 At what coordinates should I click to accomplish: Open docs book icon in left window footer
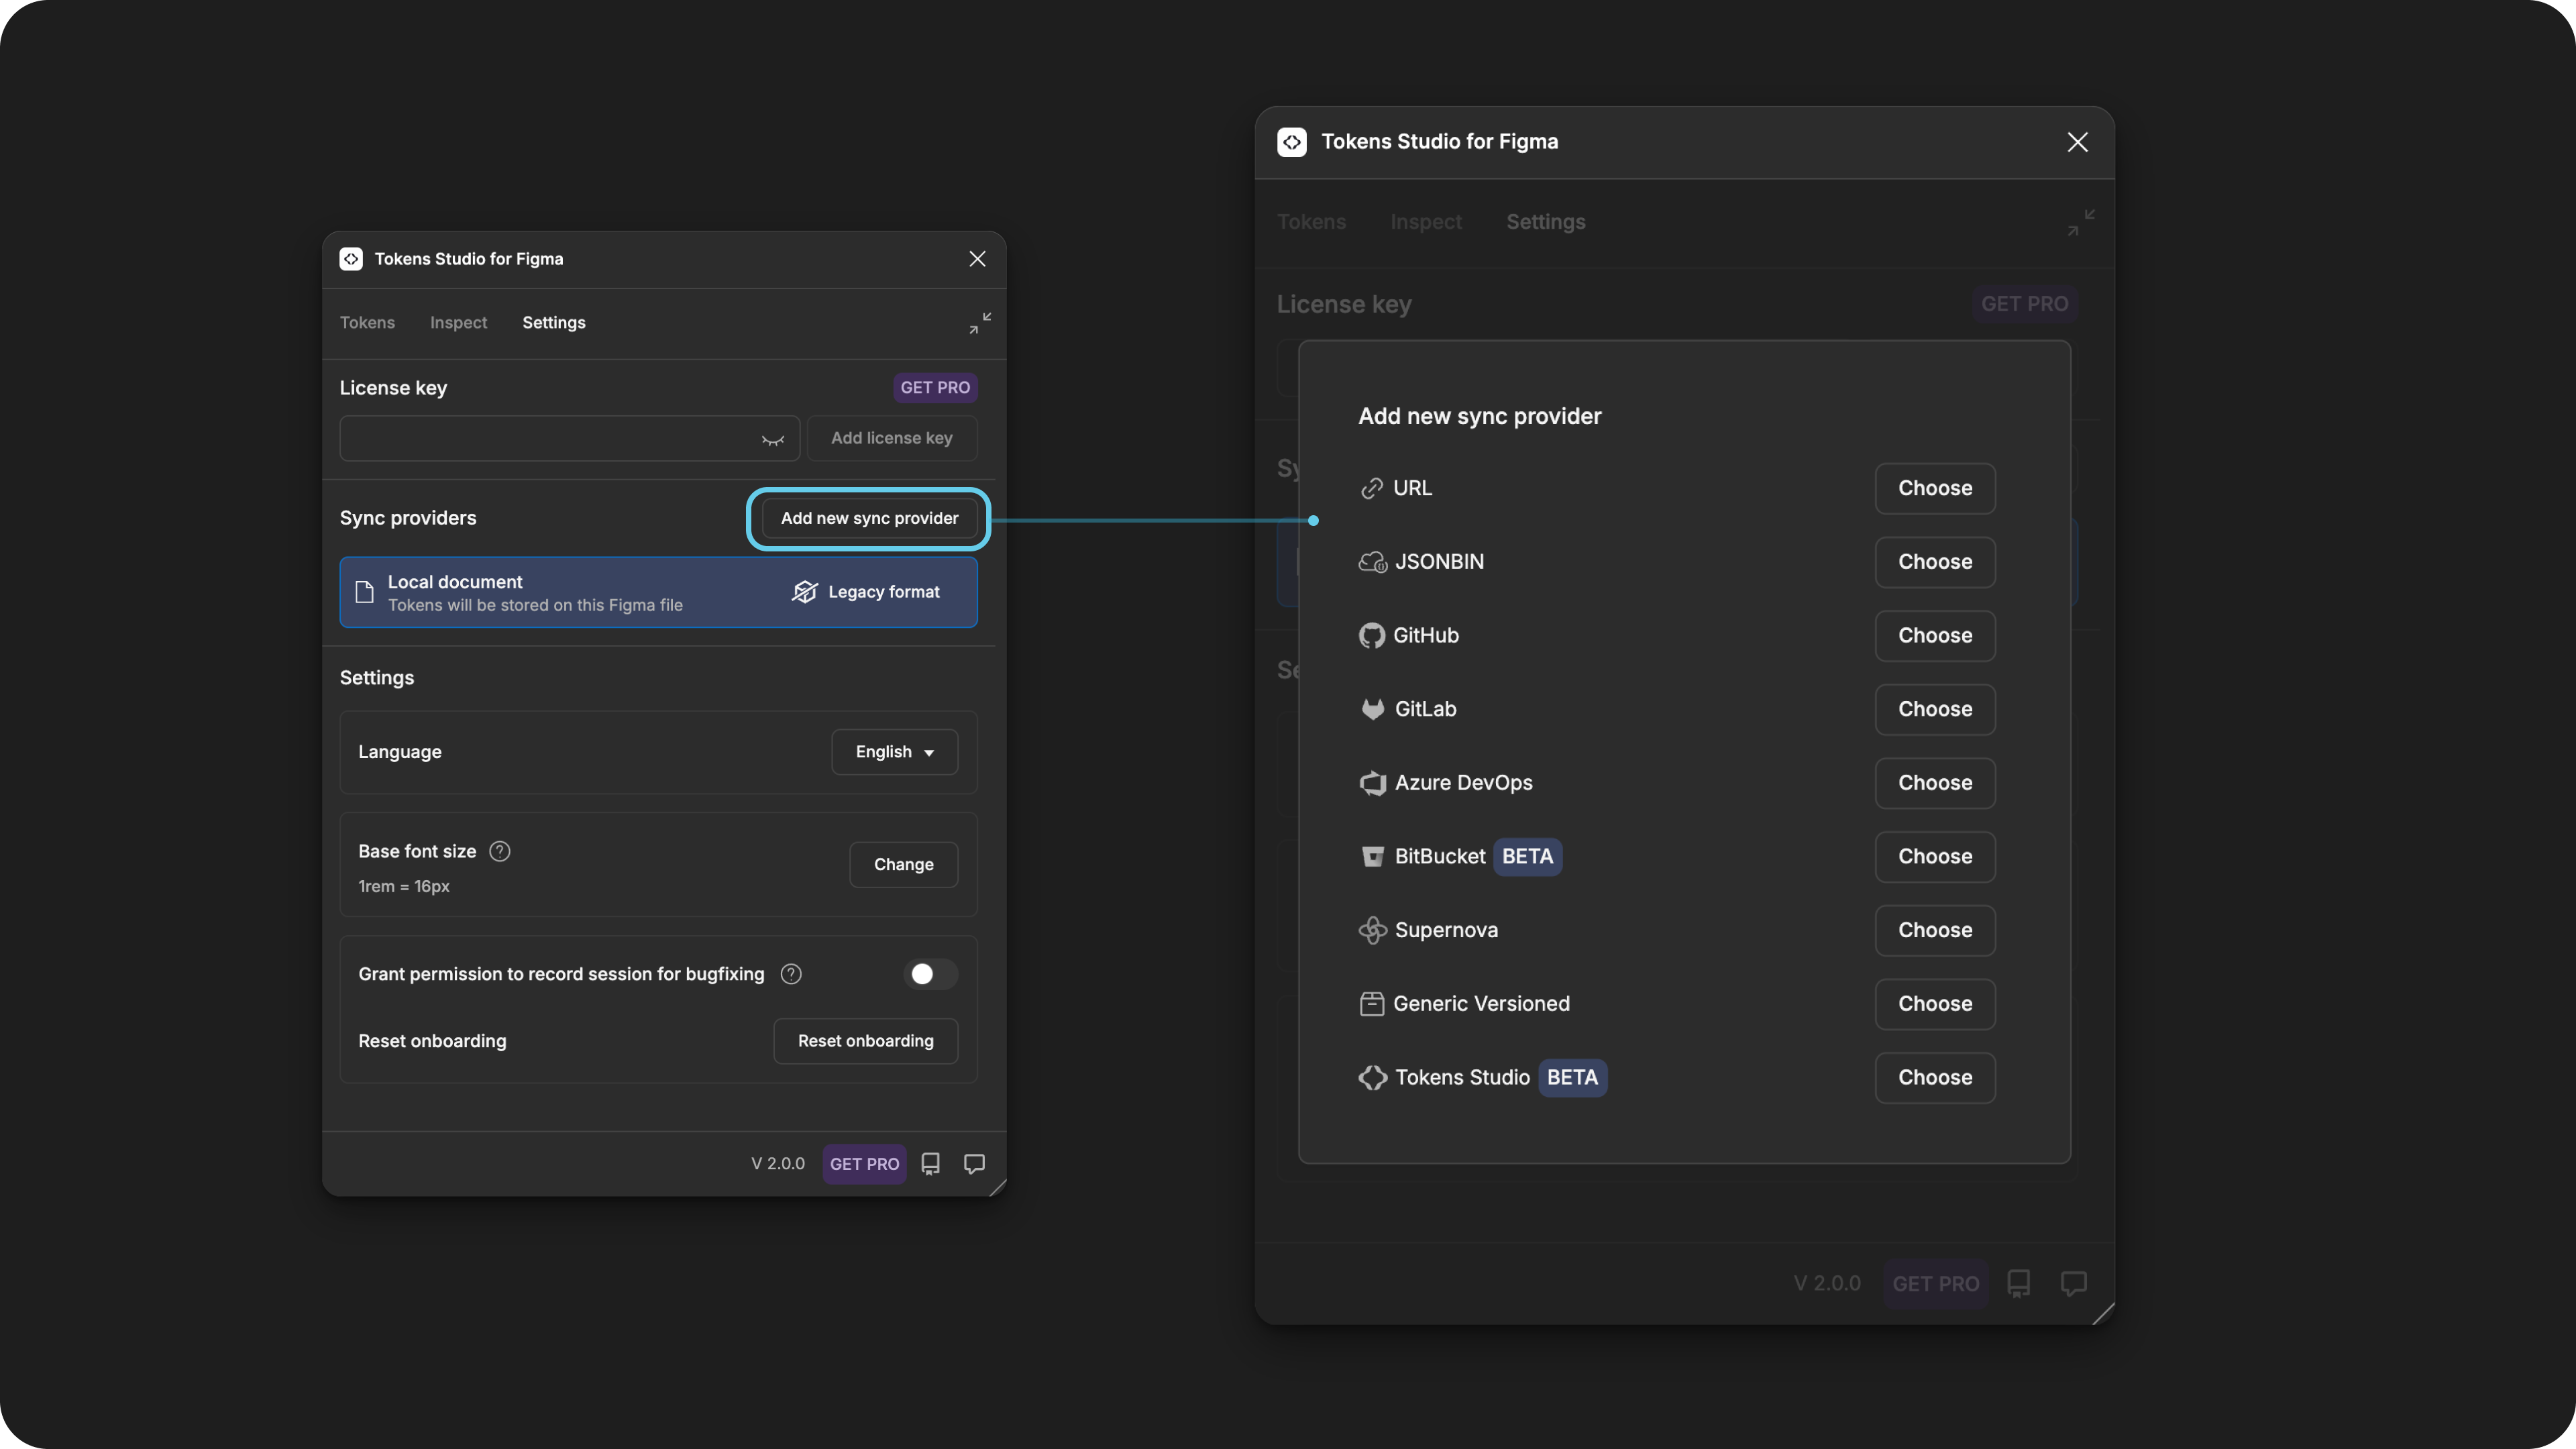pyautogui.click(x=931, y=1164)
